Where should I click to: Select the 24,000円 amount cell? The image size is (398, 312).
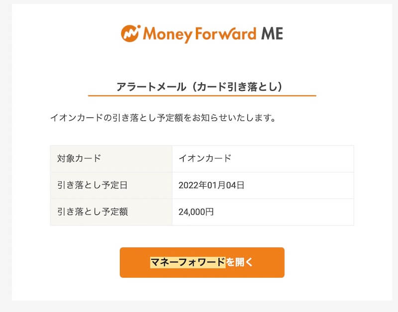[x=263, y=212]
